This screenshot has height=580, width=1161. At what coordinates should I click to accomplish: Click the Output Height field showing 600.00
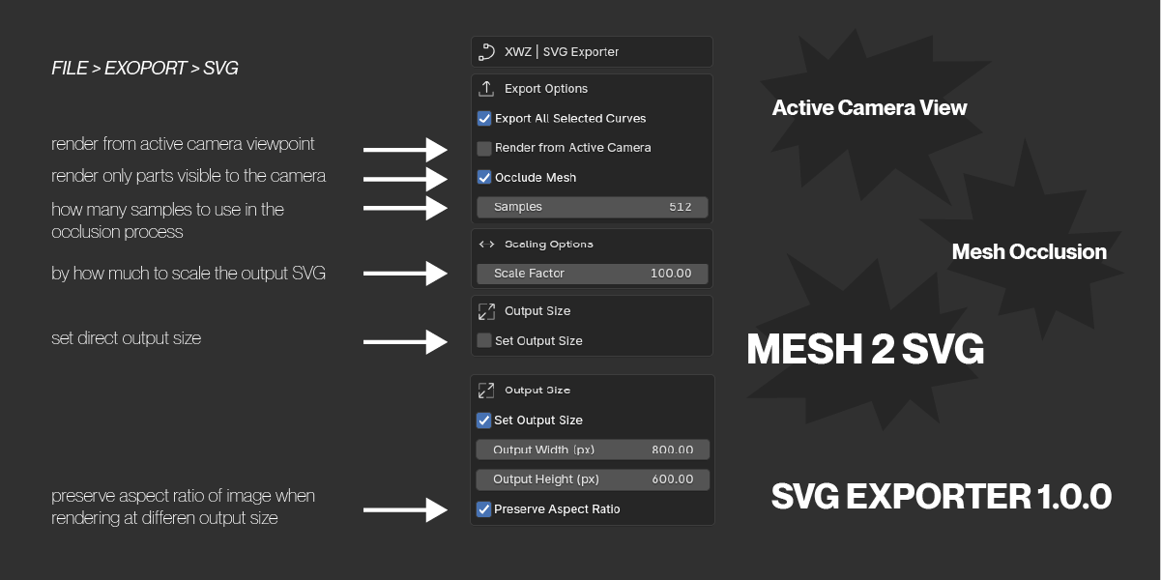[x=591, y=478]
